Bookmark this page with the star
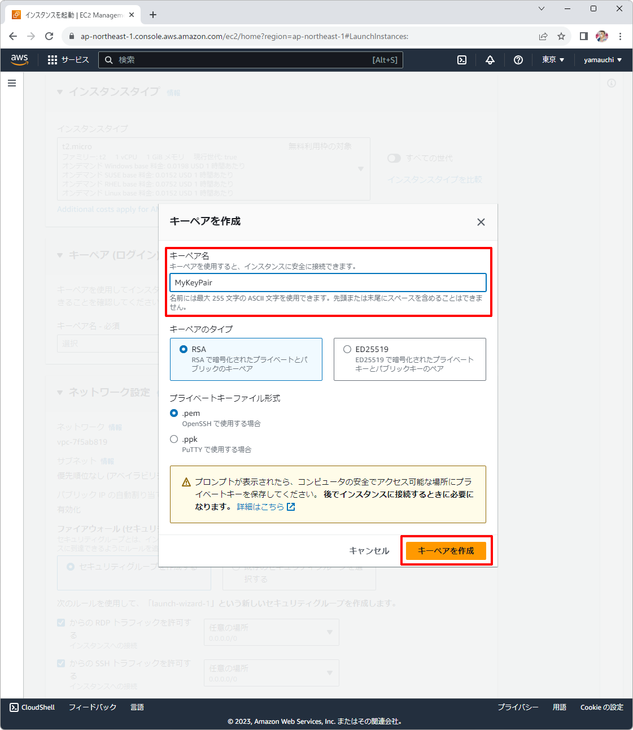633x730 pixels. [x=561, y=36]
